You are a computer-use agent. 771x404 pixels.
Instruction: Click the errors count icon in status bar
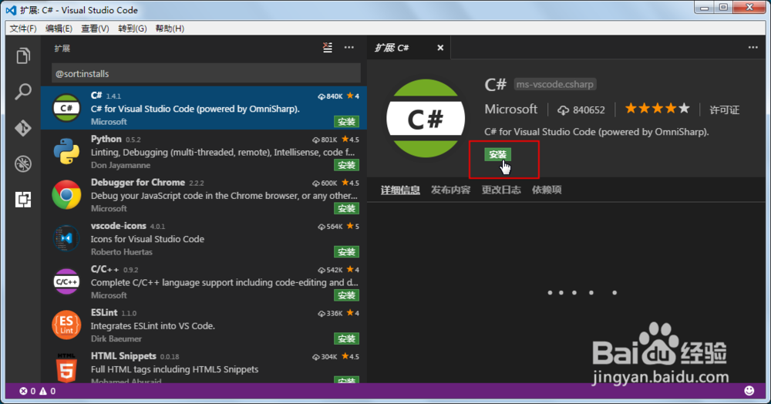point(23,391)
